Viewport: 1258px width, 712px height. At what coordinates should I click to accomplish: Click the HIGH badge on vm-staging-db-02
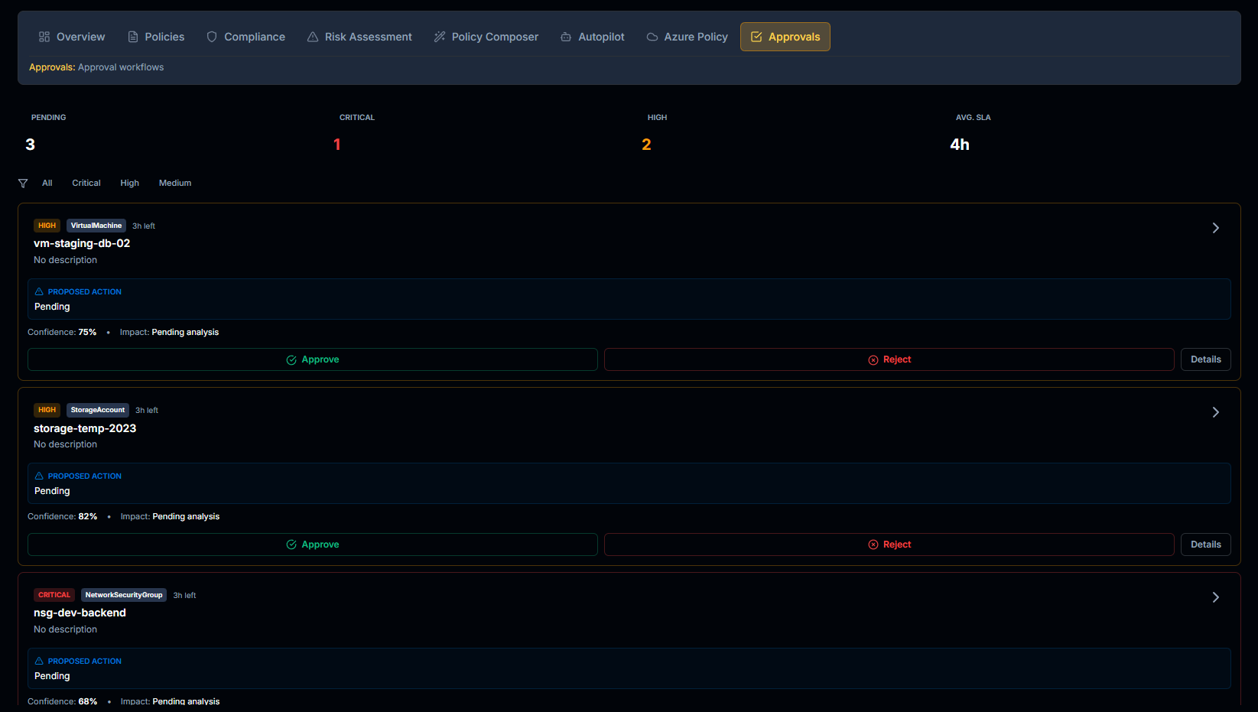click(x=47, y=226)
